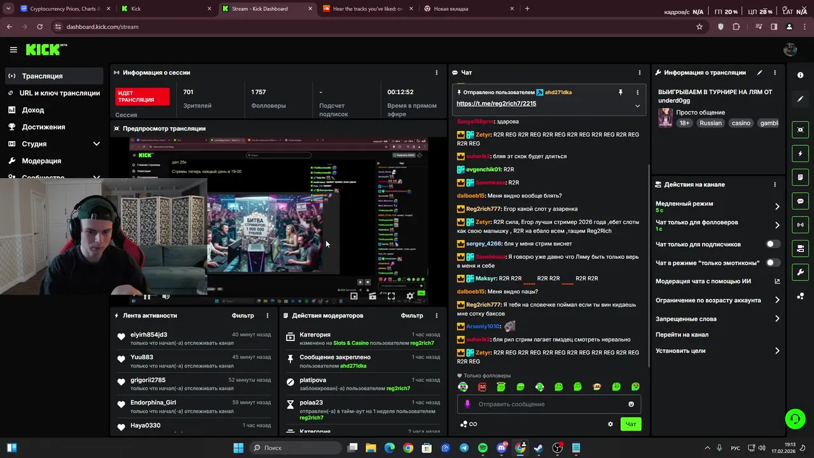Edit stream info with the header pencil icon

[x=759, y=73]
